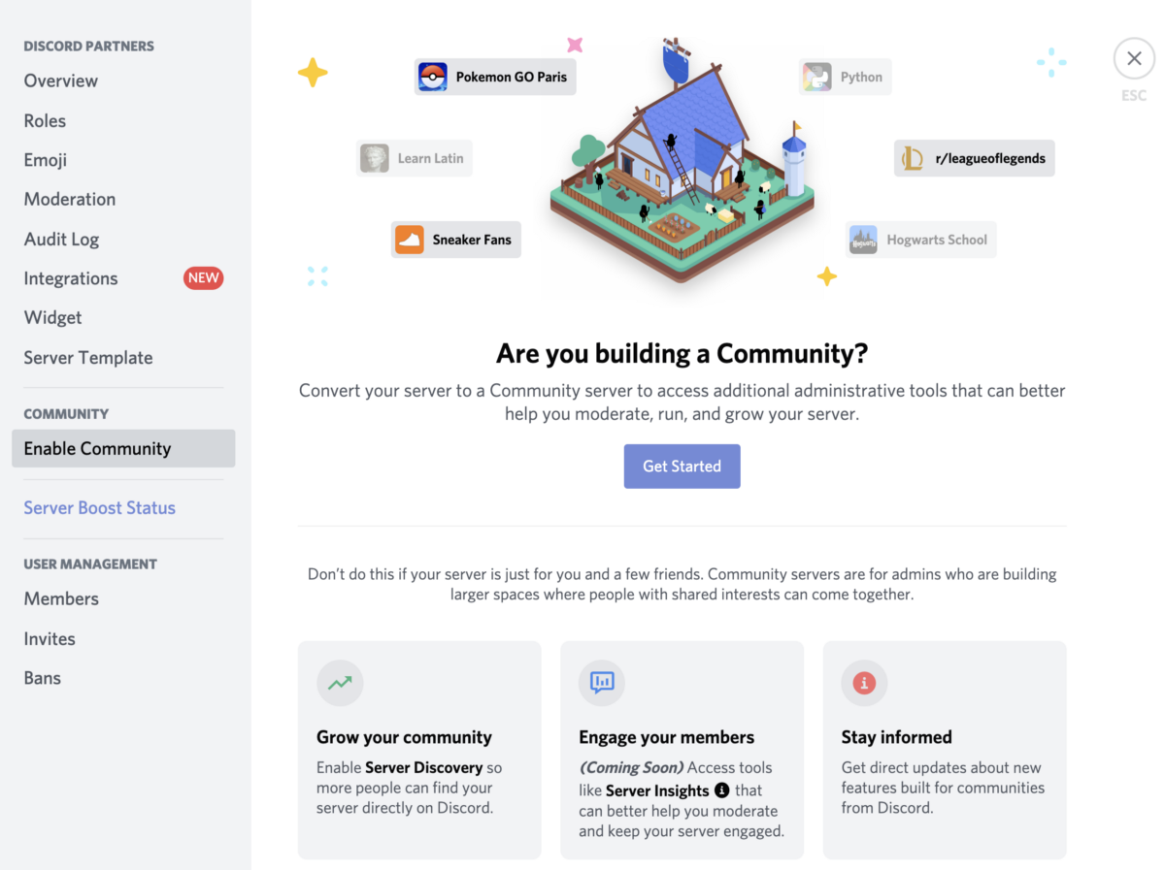This screenshot has width=1165, height=870.
Task: Click the r/leagueoflegends logo icon
Action: click(x=913, y=158)
